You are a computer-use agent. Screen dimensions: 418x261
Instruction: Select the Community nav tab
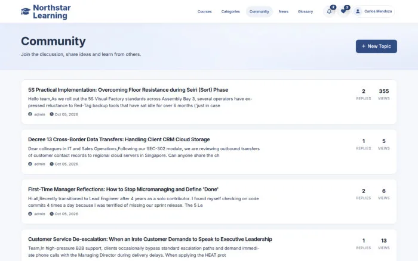point(259,11)
